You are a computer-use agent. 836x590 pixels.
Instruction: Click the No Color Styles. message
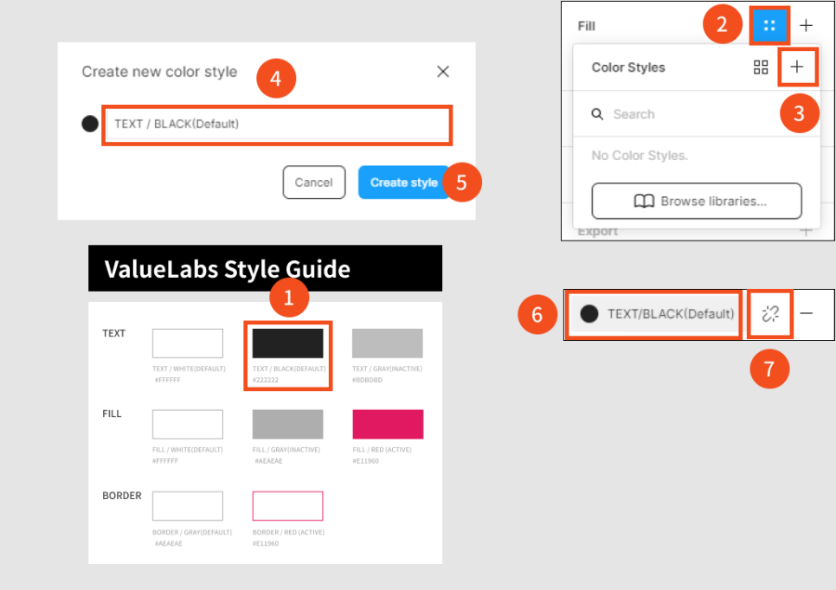(x=640, y=156)
